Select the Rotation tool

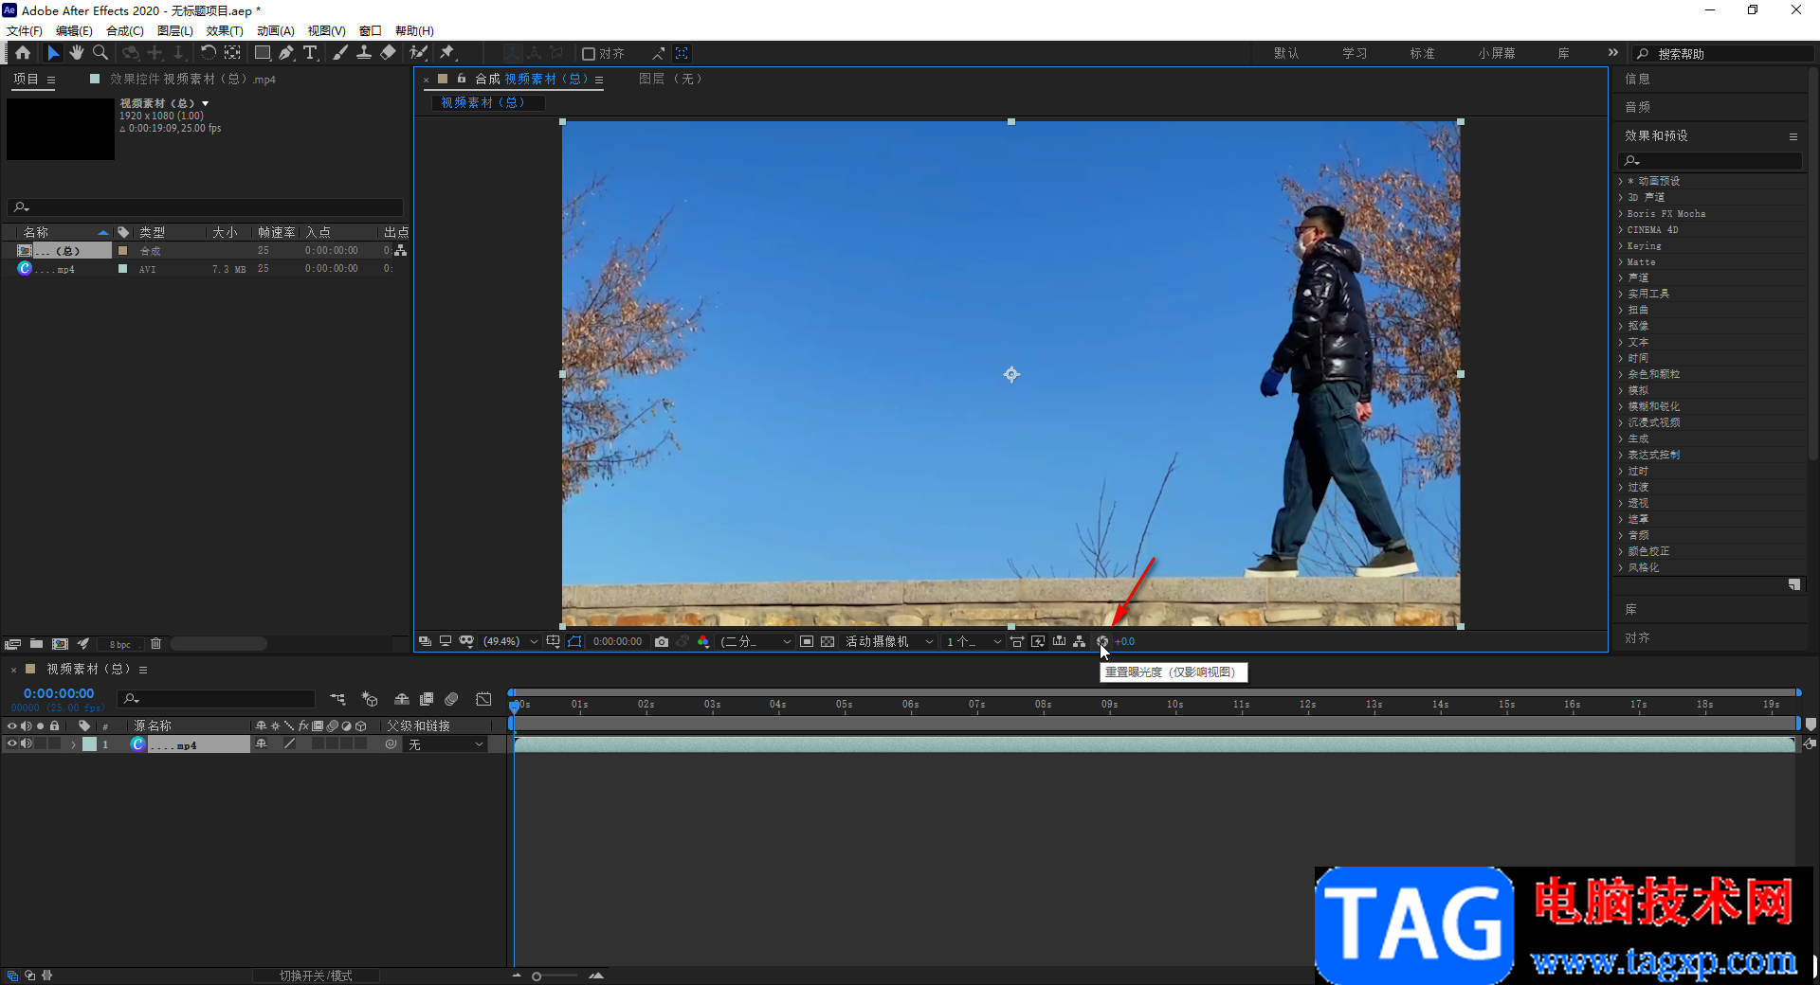click(208, 53)
